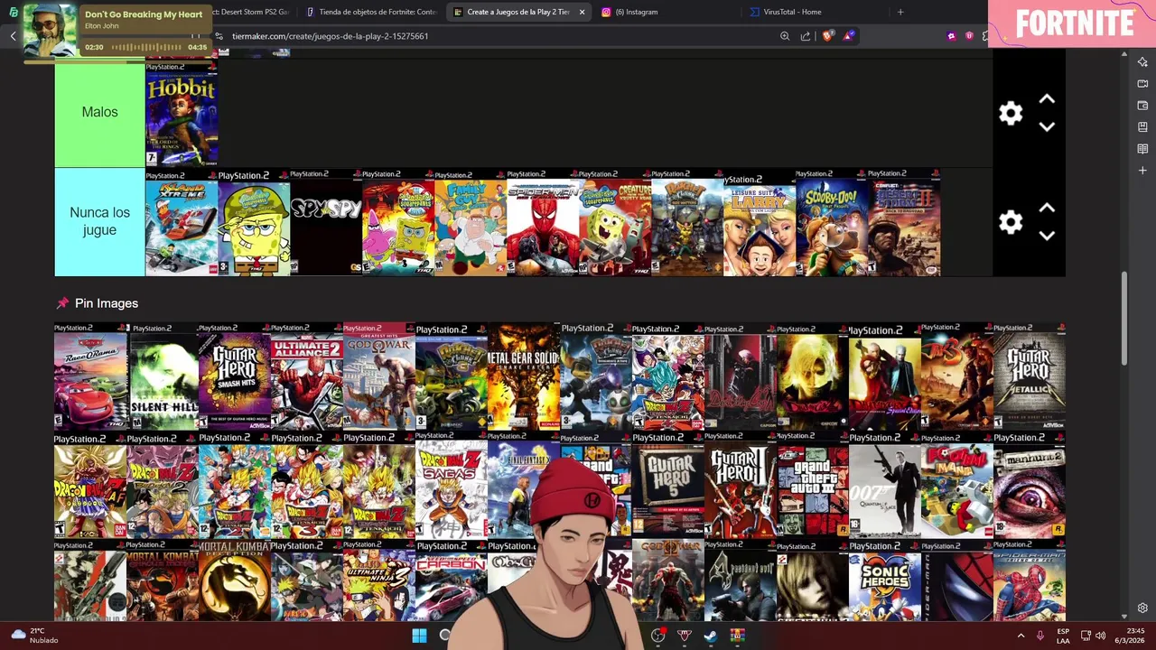
Task: Click the page vertical scrollbar thumb
Action: click(1124, 318)
